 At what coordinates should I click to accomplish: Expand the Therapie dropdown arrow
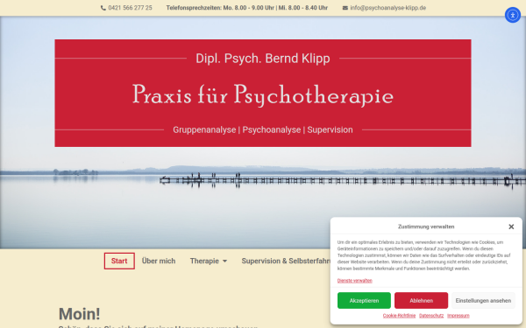pyautogui.click(x=224, y=261)
